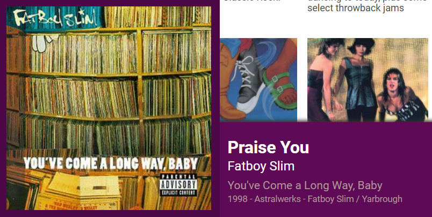
Task: Click the brown cowboy boot in the shoes artwork
Action: tap(231, 86)
